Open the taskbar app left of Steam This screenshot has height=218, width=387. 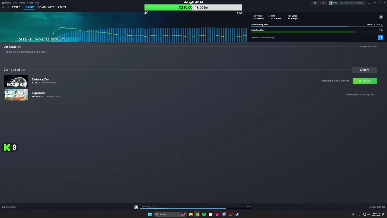coord(230,214)
